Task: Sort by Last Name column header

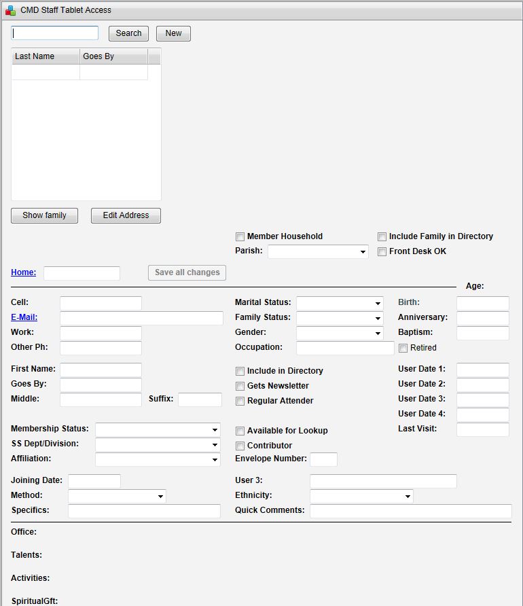Action: point(46,56)
